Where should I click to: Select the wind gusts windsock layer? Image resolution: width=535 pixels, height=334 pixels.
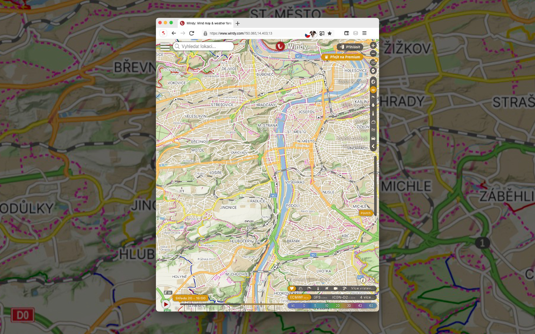[x=373, y=97]
